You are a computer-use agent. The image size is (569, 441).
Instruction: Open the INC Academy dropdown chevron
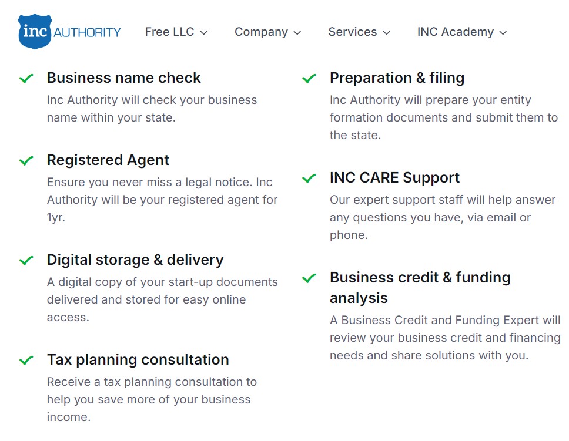(x=503, y=33)
